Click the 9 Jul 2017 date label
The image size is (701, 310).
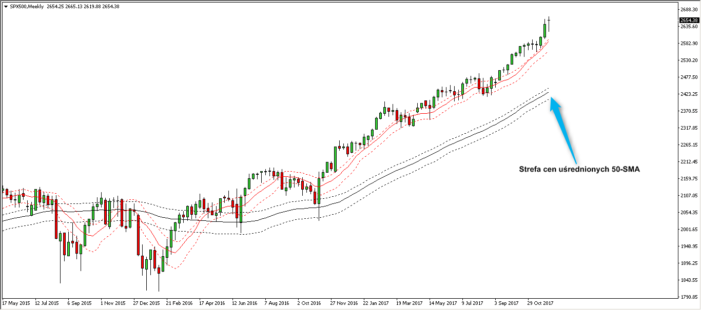pos(473,303)
